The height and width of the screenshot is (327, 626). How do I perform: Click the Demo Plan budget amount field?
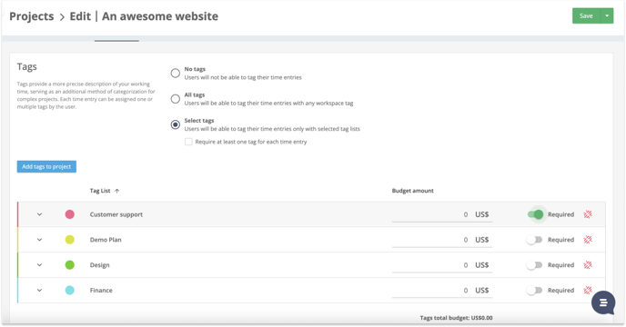442,240
